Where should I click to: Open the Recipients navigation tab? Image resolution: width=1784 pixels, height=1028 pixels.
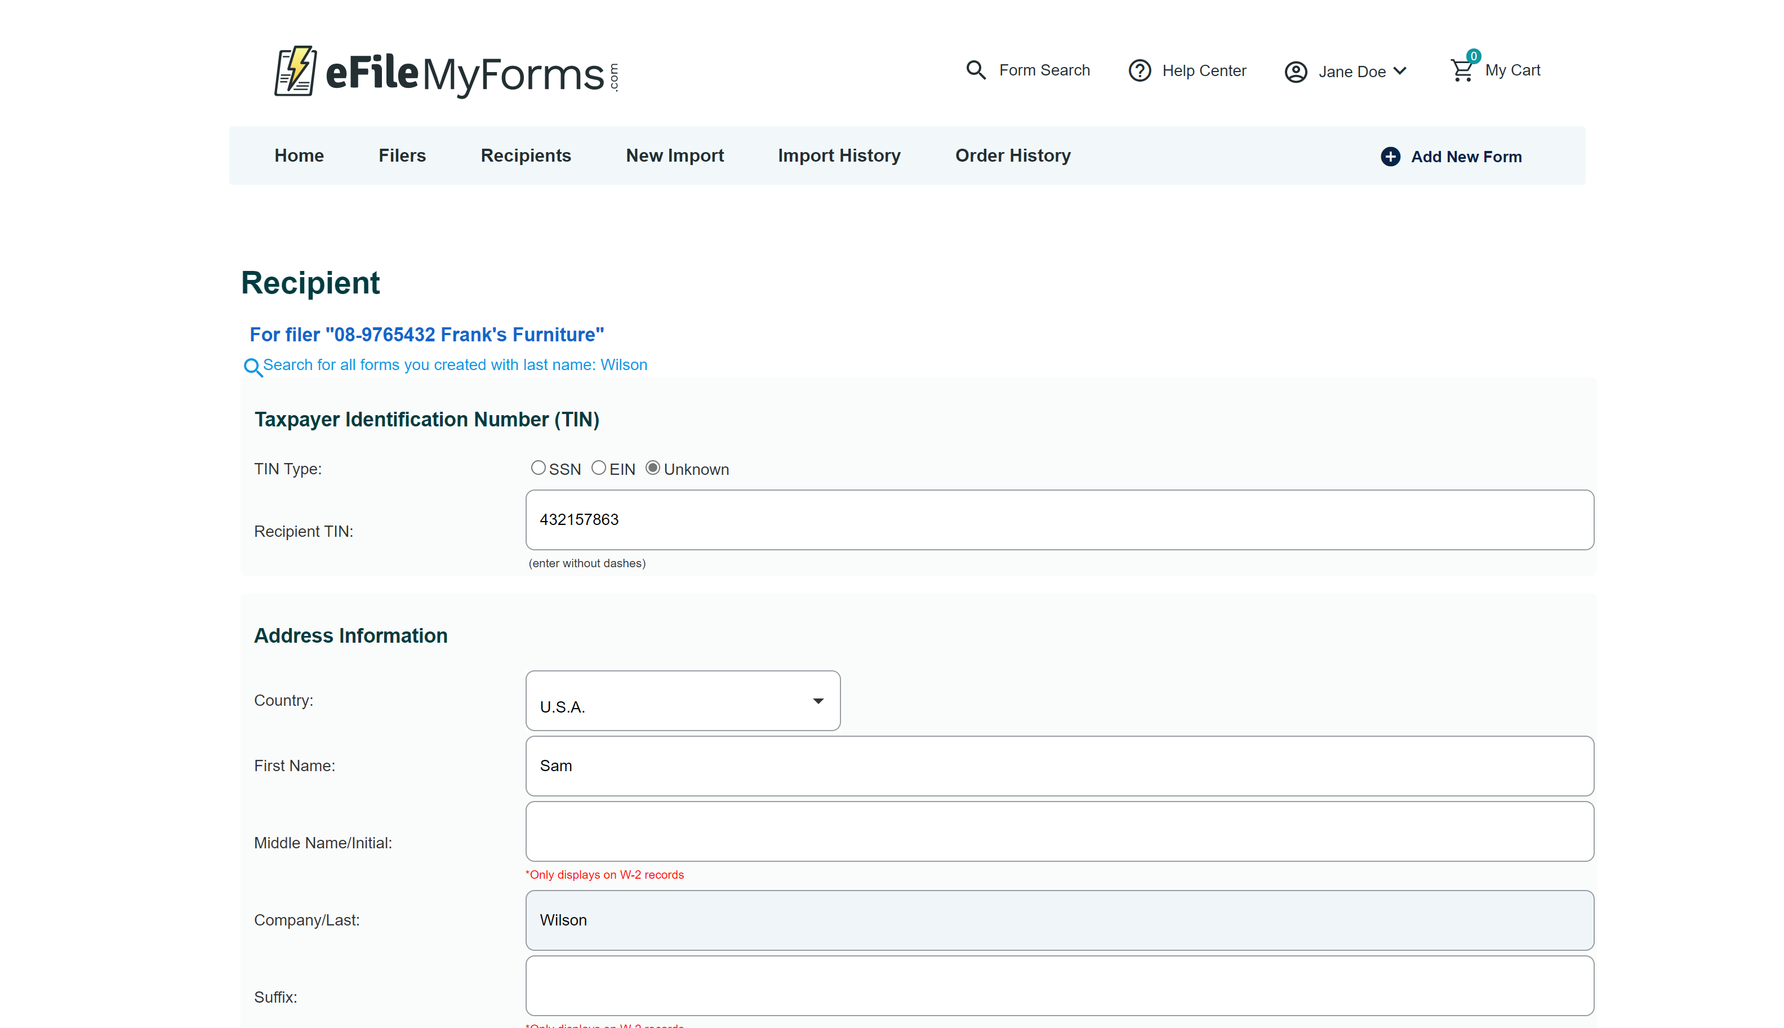(x=525, y=155)
